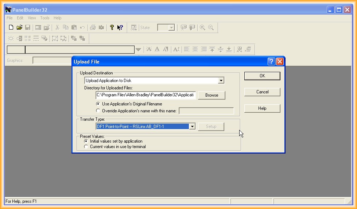Open the text toolbar dropdown arrow
This screenshot has height=209, width=357.
pyautogui.click(x=138, y=50)
